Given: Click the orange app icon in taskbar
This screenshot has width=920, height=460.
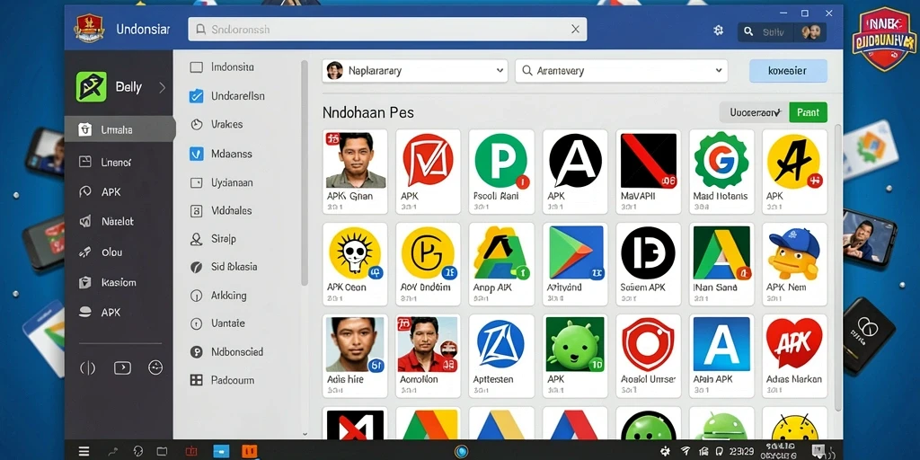Looking at the screenshot, I should click(250, 451).
